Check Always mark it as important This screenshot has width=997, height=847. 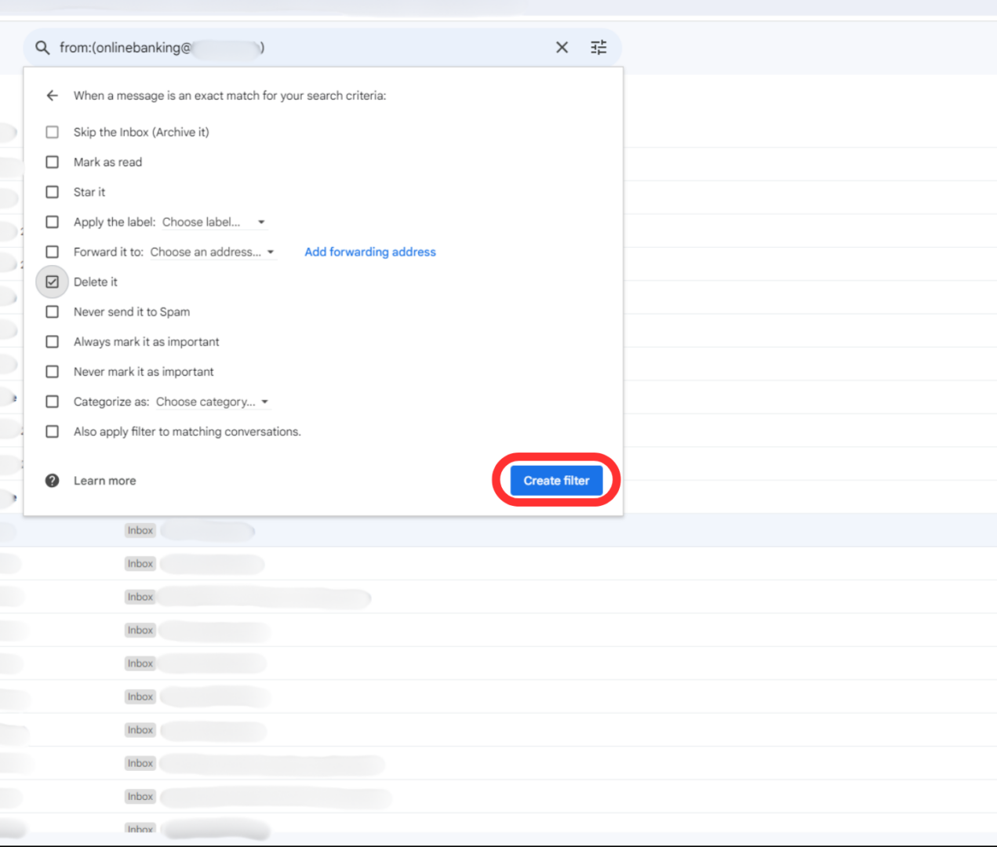coord(52,341)
